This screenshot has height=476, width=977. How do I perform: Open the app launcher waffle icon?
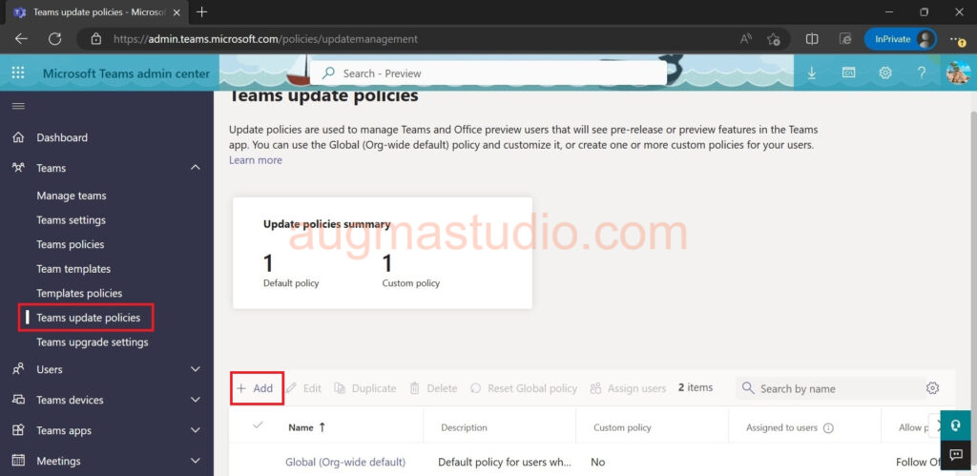tap(18, 73)
